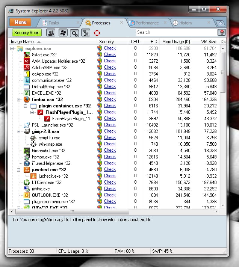Select the Processes tab

pyautogui.click(x=101, y=23)
